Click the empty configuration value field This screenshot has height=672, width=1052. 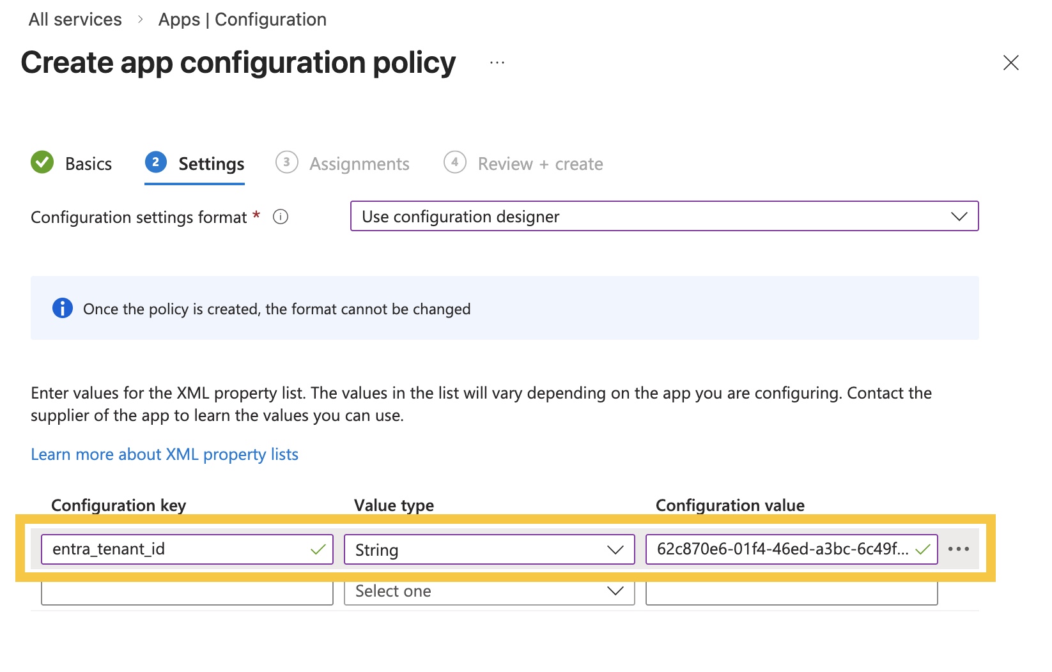point(791,593)
